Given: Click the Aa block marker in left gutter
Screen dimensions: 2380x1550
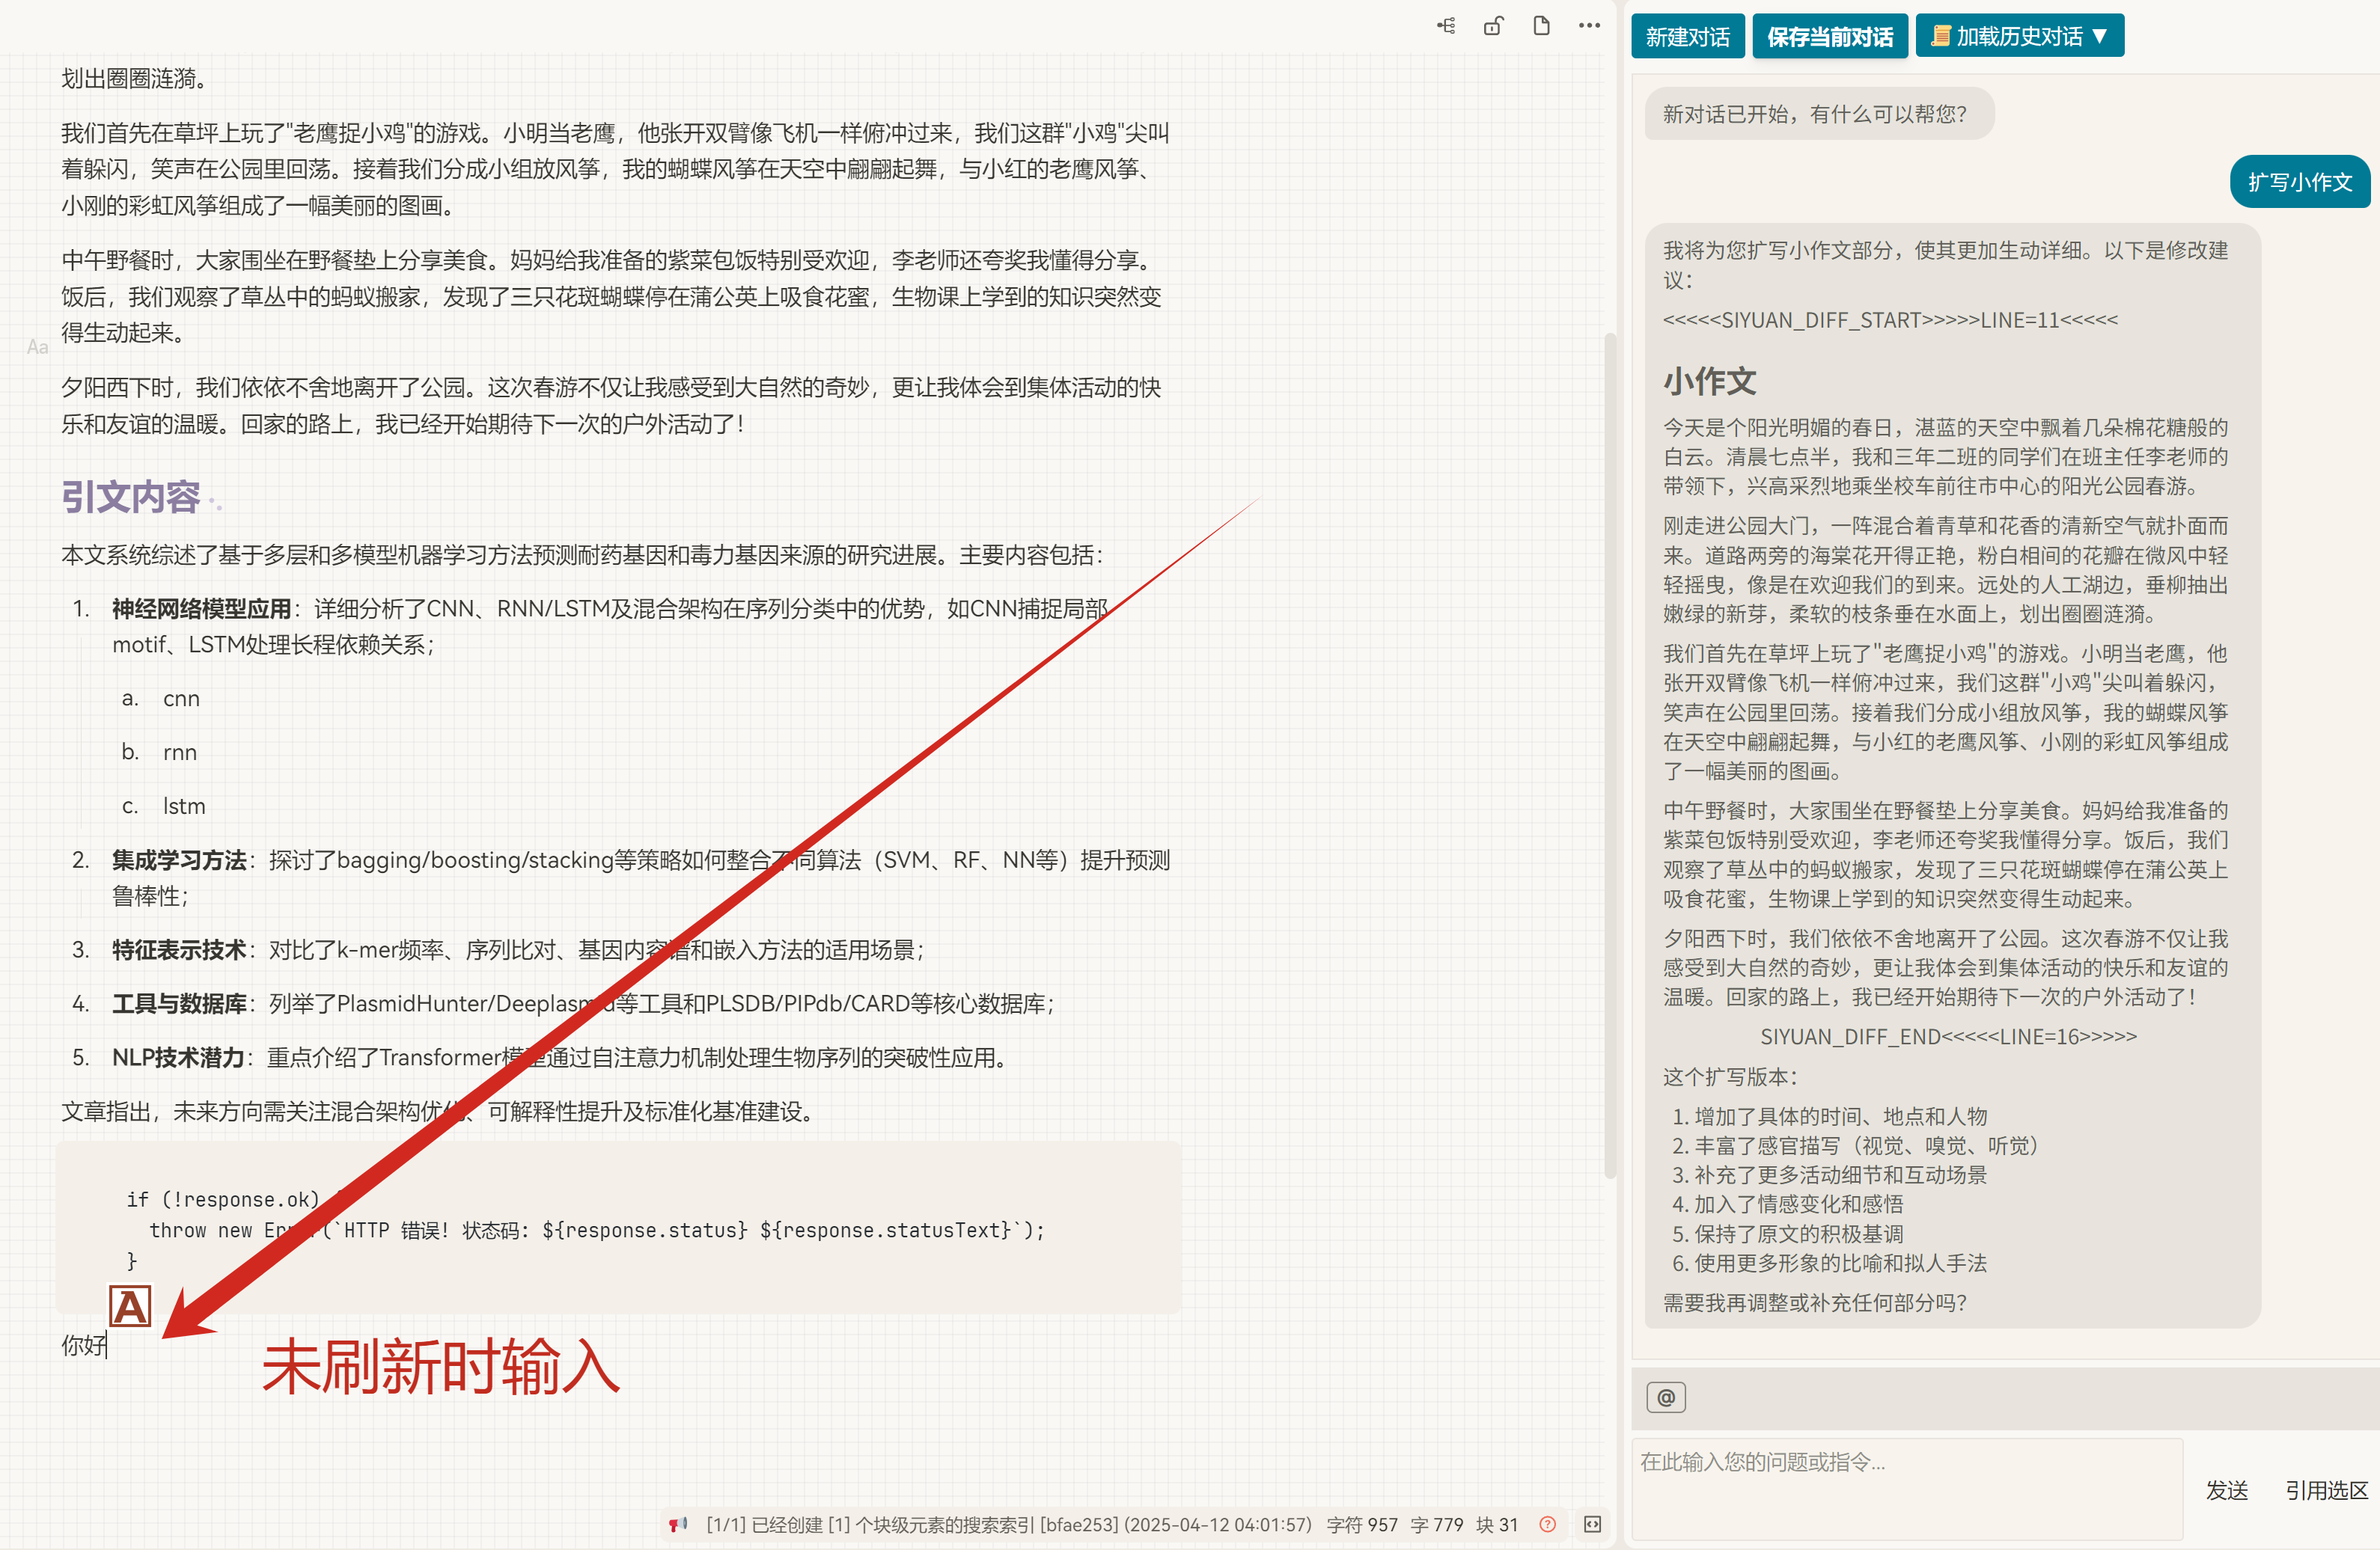Looking at the screenshot, I should [38, 347].
